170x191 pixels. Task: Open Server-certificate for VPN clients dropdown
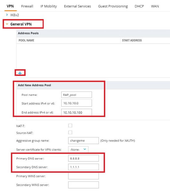(x=78, y=149)
